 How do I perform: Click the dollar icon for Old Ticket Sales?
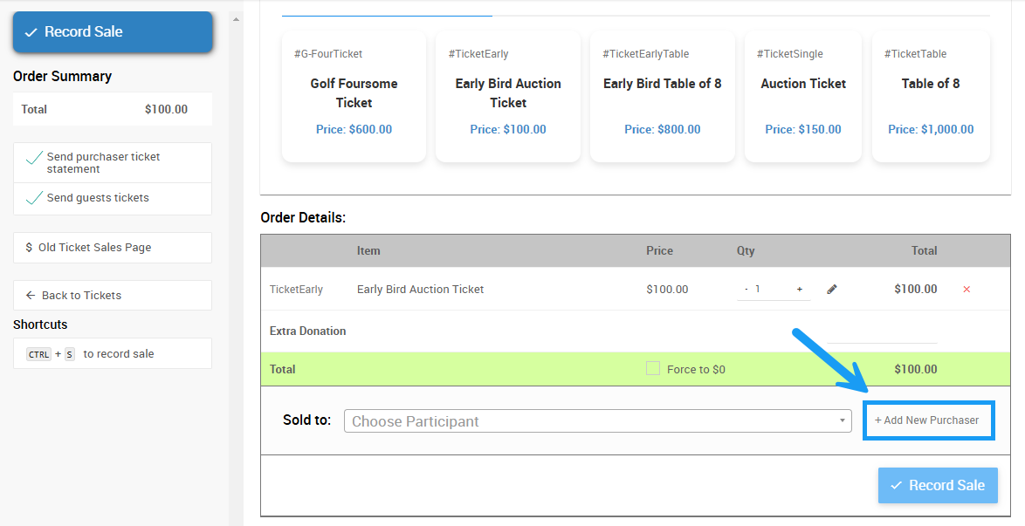[x=29, y=248]
